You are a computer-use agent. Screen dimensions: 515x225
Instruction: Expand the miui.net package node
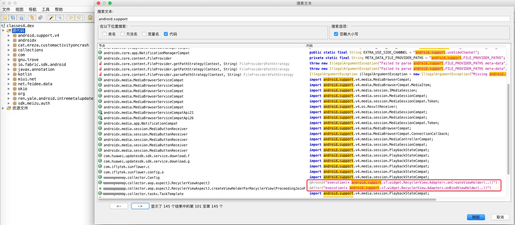click(x=9, y=79)
